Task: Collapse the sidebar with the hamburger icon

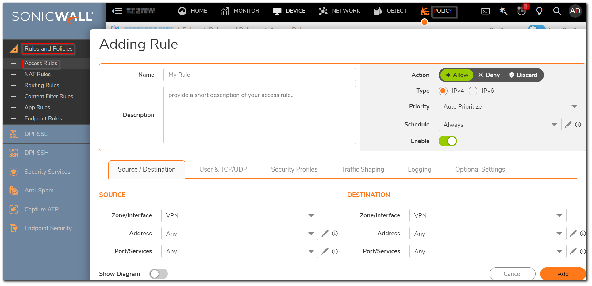Action: 117,11
